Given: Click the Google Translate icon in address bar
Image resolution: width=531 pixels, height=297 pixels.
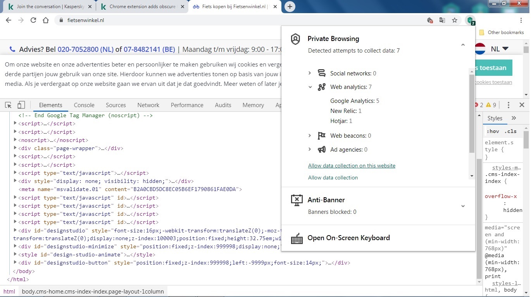Looking at the screenshot, I should (x=442, y=20).
